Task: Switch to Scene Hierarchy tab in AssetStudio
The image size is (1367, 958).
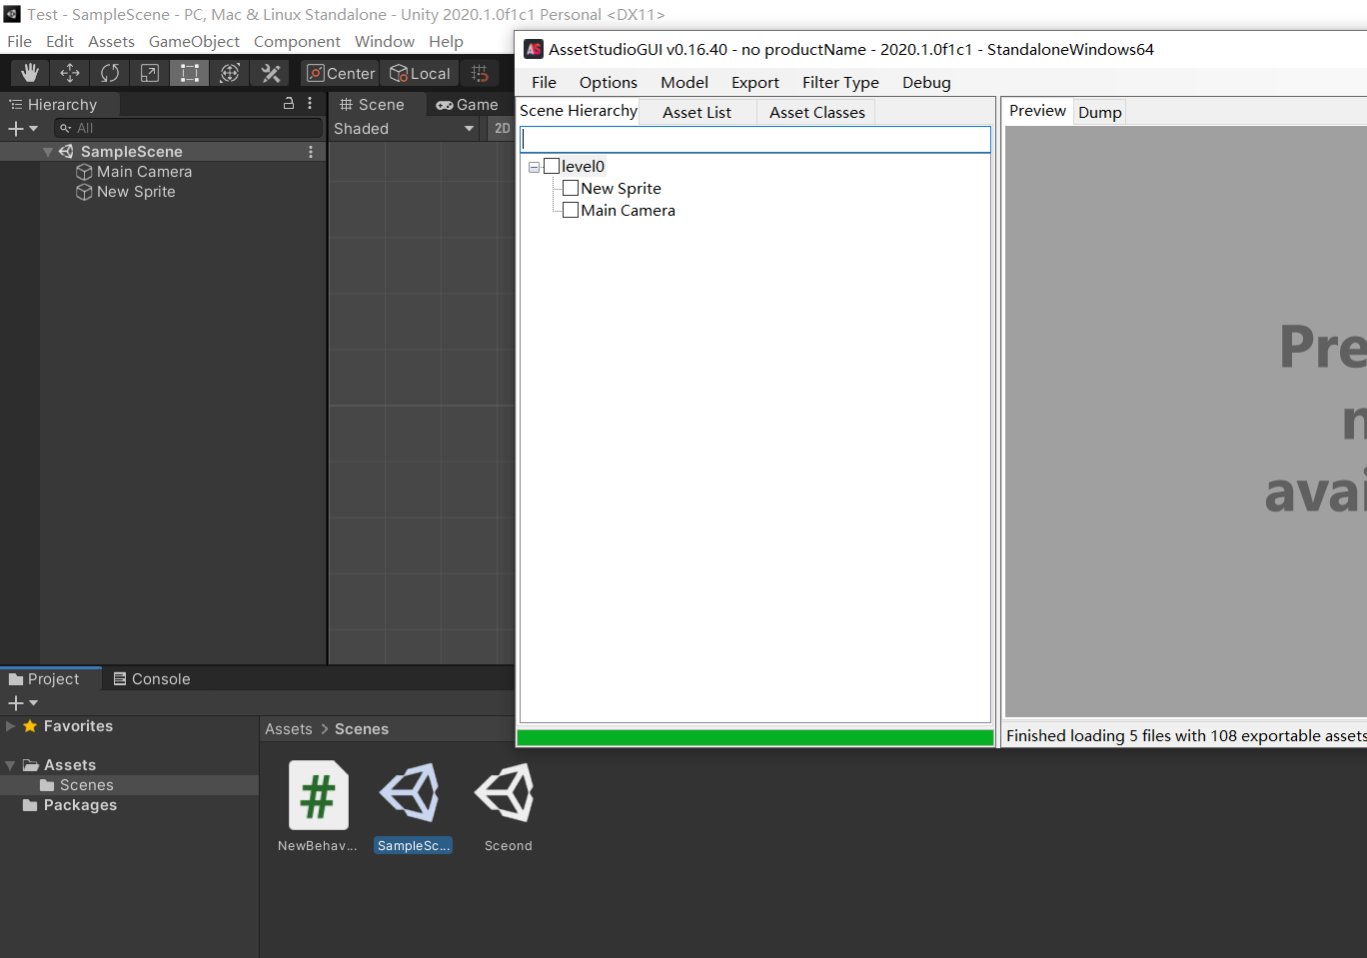Action: 578,111
